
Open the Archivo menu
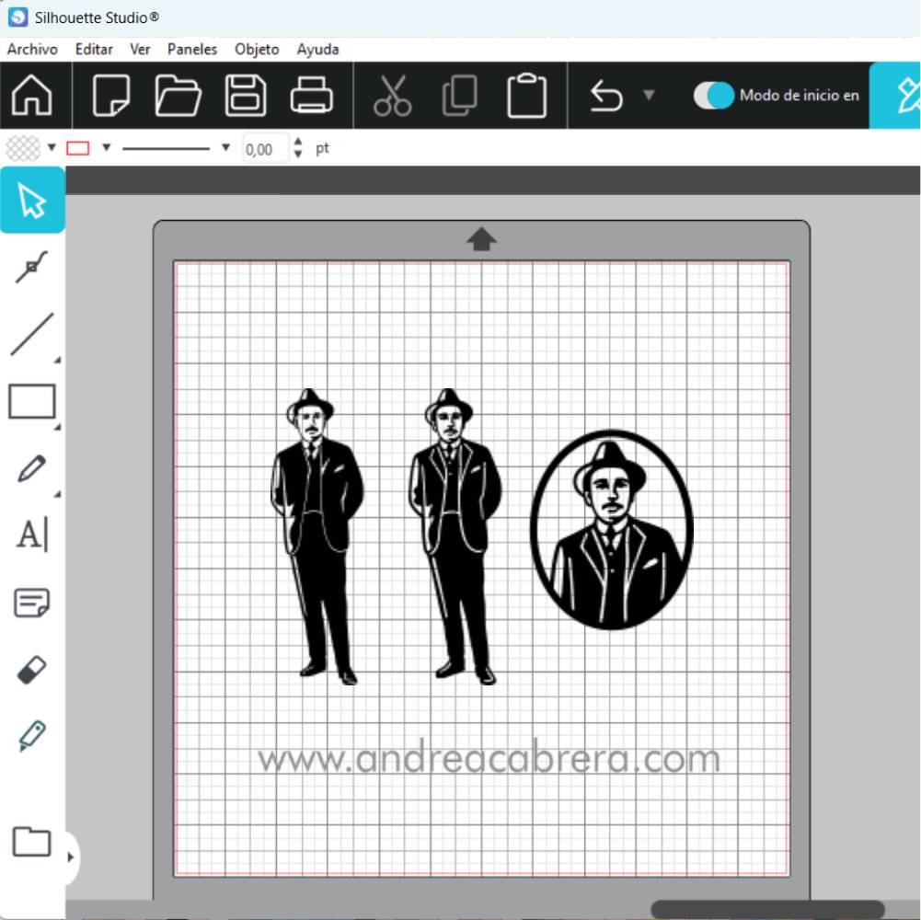(x=32, y=50)
